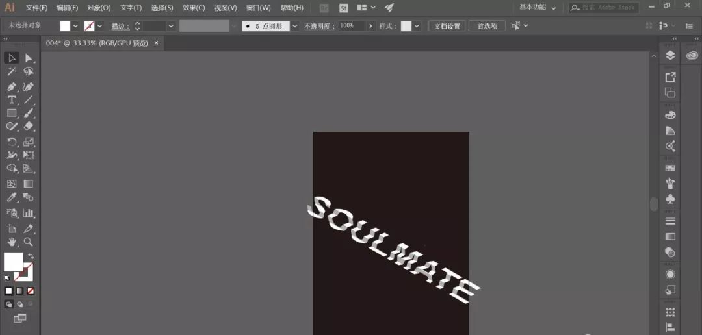Image resolution: width=702 pixels, height=335 pixels.
Task: Activate the Hand tool
Action: pyautogui.click(x=12, y=242)
